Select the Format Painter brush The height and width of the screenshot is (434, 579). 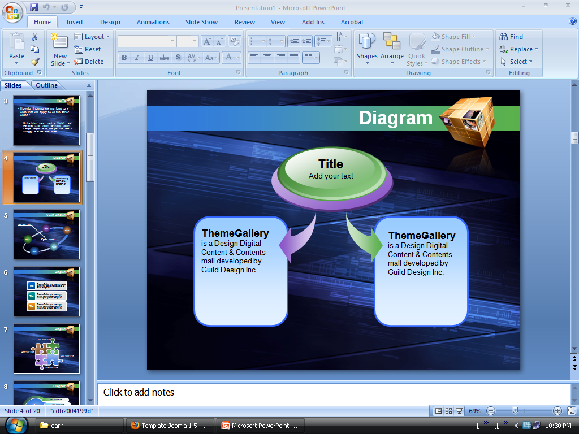point(34,61)
